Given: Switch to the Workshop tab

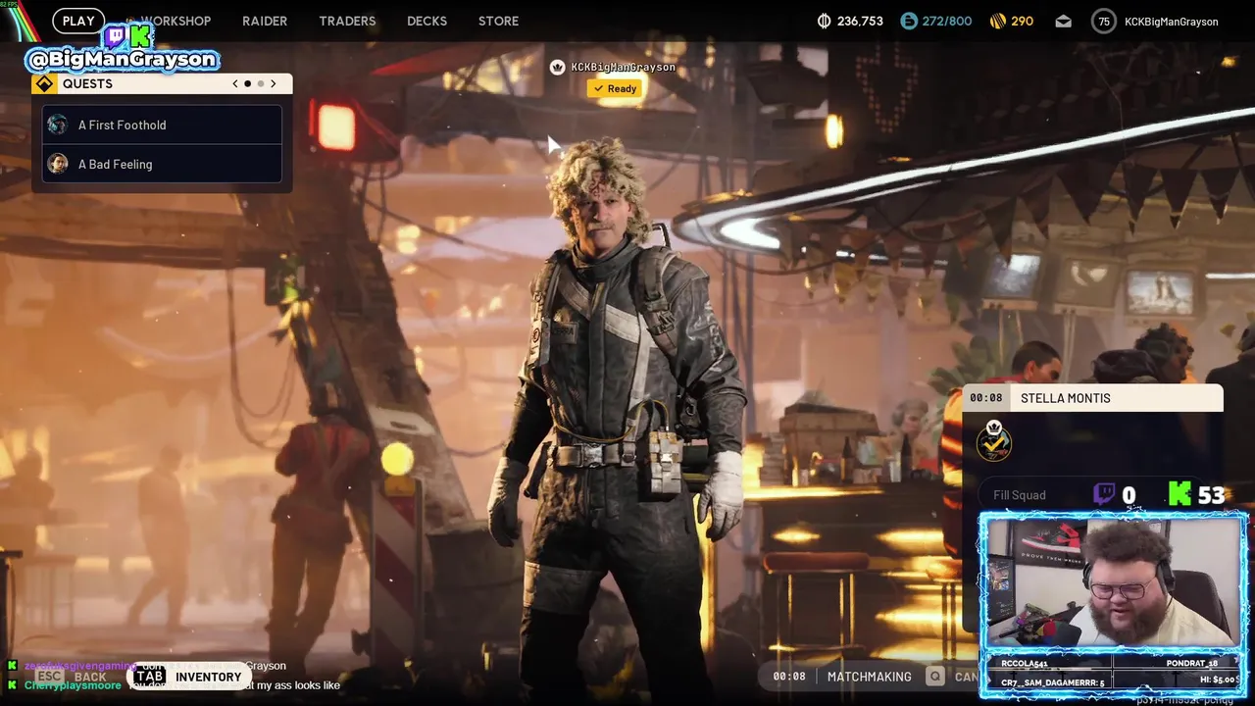Looking at the screenshot, I should [176, 21].
